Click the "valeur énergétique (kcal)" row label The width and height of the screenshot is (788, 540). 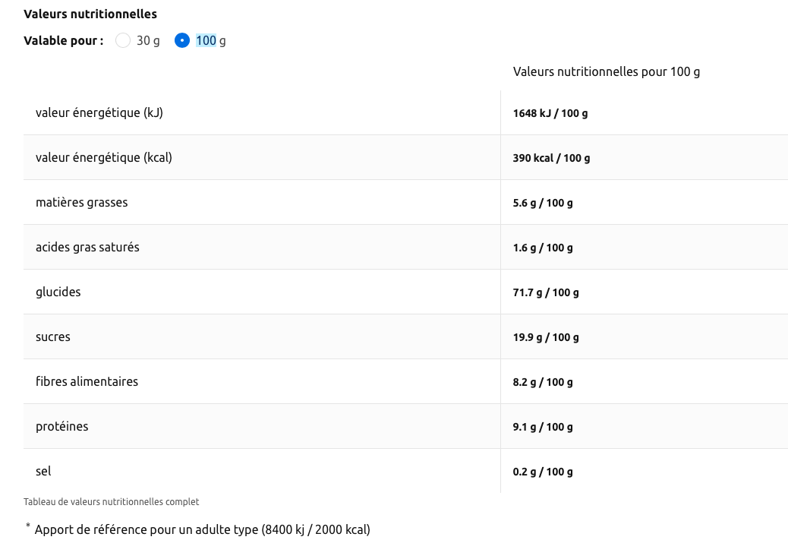(x=104, y=157)
